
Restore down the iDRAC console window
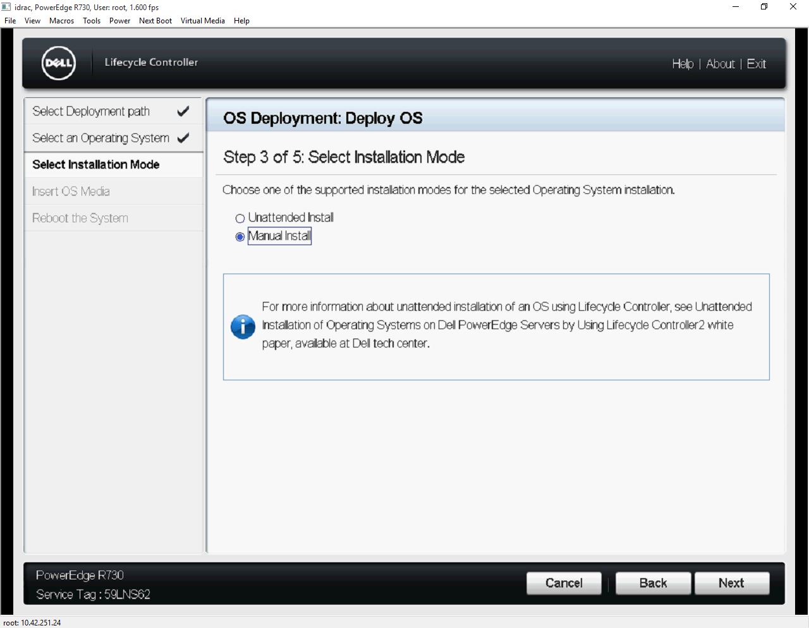tap(764, 7)
